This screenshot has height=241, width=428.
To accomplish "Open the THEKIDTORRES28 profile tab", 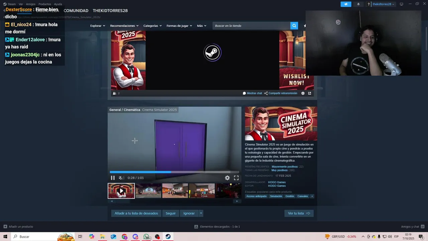I will [x=110, y=11].
